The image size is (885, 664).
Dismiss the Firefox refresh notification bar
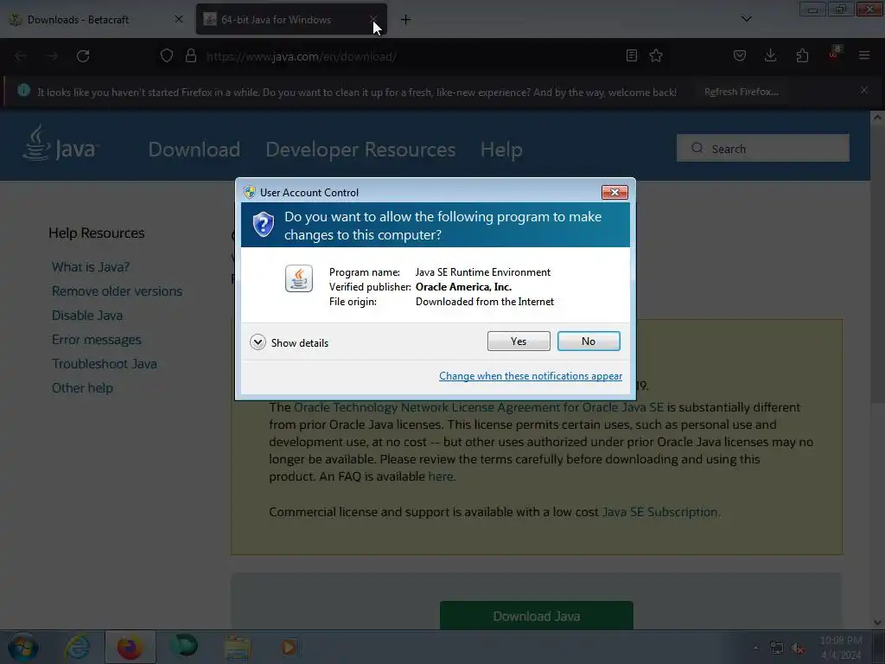pos(864,90)
